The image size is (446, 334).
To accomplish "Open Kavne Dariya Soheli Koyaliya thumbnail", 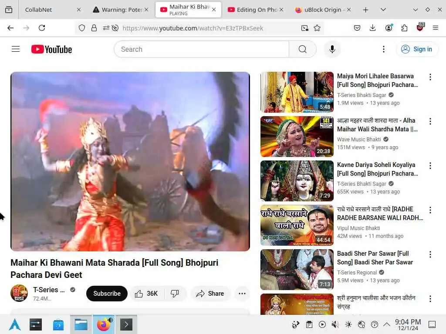I will 297,180.
